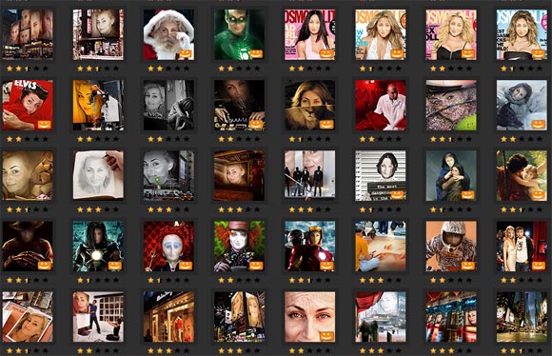This screenshot has height=356, width=552.
Task: Select the woman with lion effect
Action: [310, 105]
